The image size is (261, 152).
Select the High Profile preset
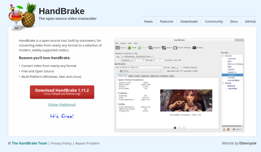tap(232, 89)
